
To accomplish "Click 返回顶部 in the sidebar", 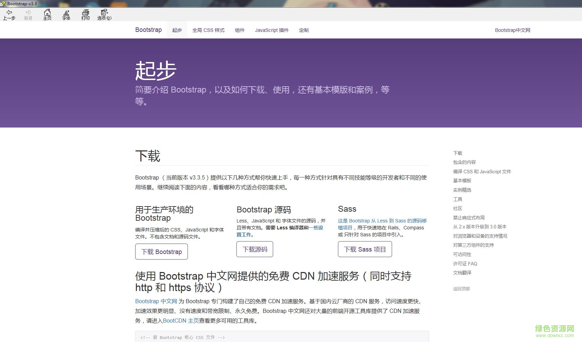I will click(x=461, y=288).
